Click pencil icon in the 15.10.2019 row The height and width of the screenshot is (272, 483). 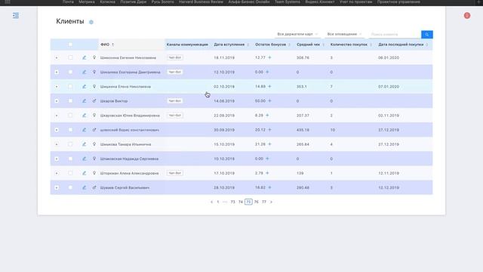[x=84, y=144]
